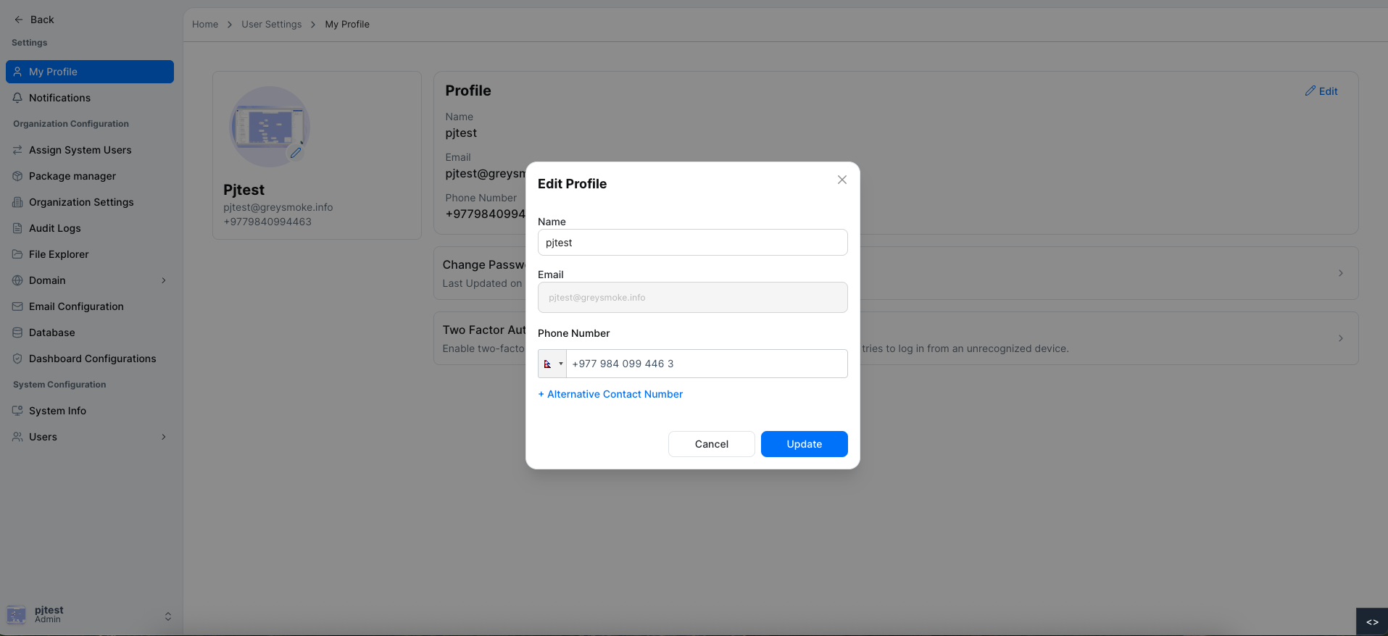The image size is (1388, 636).
Task: Click the Name input field
Action: [692, 243]
